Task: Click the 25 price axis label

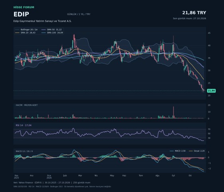Action: click(209, 83)
